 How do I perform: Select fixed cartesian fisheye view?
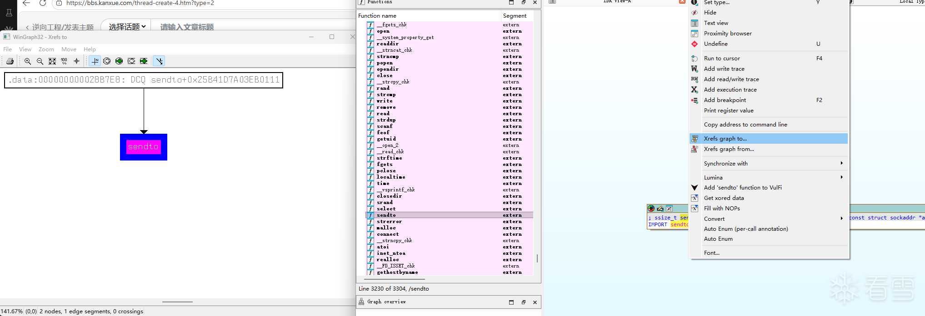(144, 61)
